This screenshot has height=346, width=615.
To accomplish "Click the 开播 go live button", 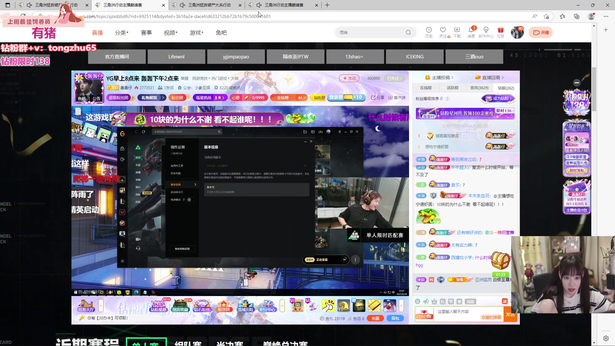I will tap(541, 32).
